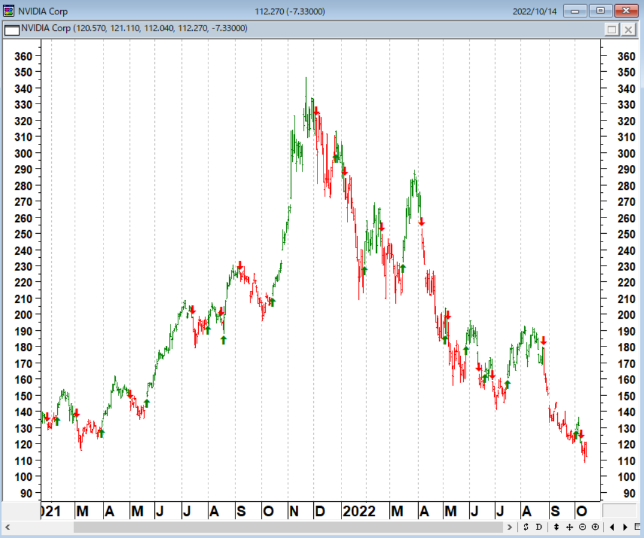Click the horizontal scrollbar right chevron
This screenshot has height=538, width=644.
(x=510, y=527)
